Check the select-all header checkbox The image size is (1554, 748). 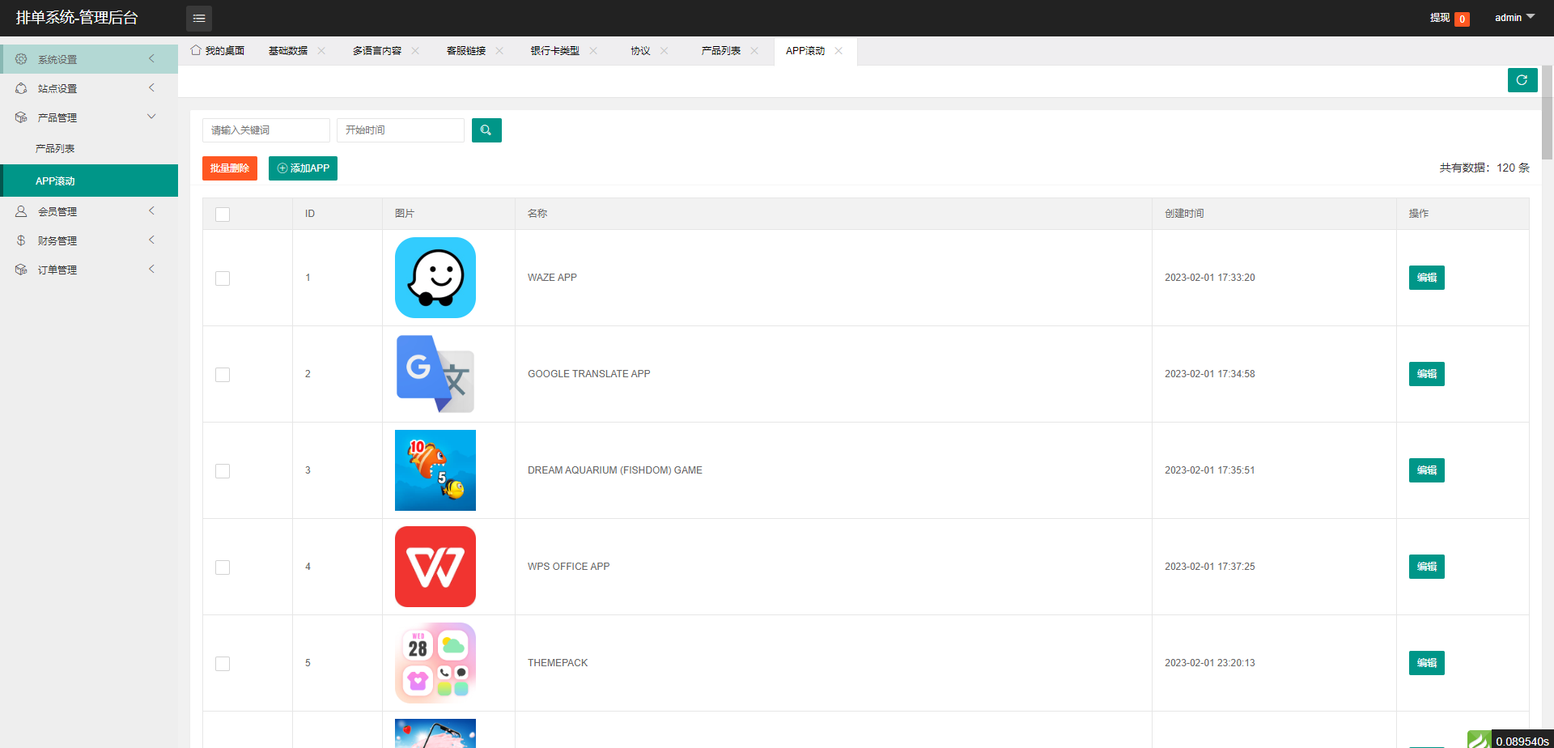pos(223,214)
